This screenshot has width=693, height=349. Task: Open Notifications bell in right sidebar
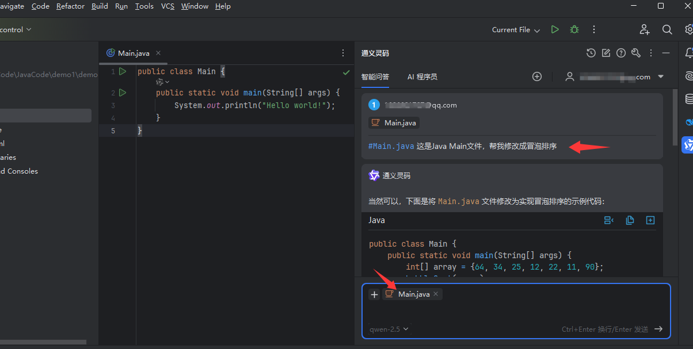point(689,53)
